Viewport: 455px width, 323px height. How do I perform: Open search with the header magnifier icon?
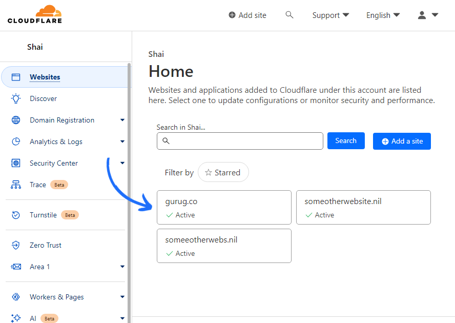pyautogui.click(x=289, y=14)
